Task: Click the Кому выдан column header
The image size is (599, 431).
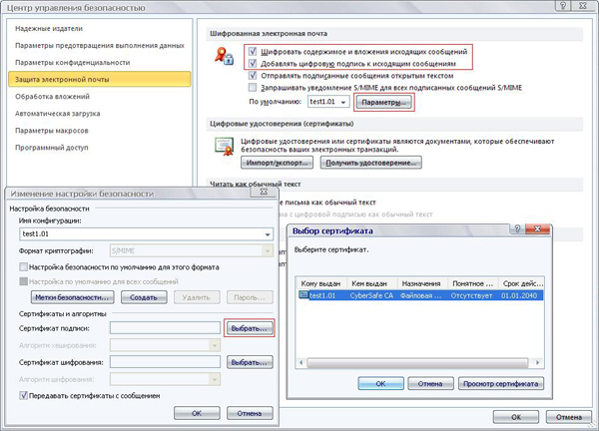Action: (321, 283)
